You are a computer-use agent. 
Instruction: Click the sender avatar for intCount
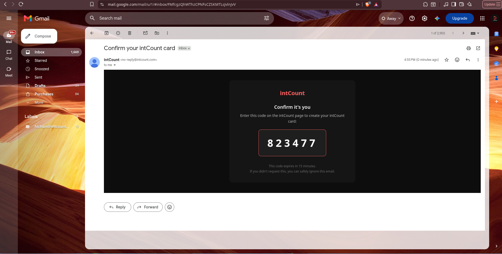[x=94, y=62]
